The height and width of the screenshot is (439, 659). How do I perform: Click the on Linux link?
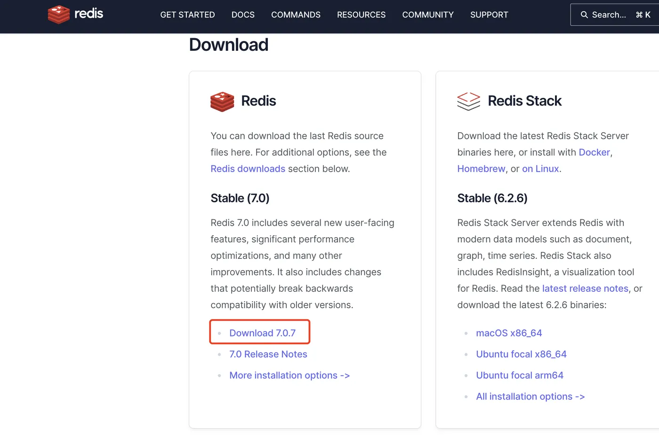click(540, 168)
